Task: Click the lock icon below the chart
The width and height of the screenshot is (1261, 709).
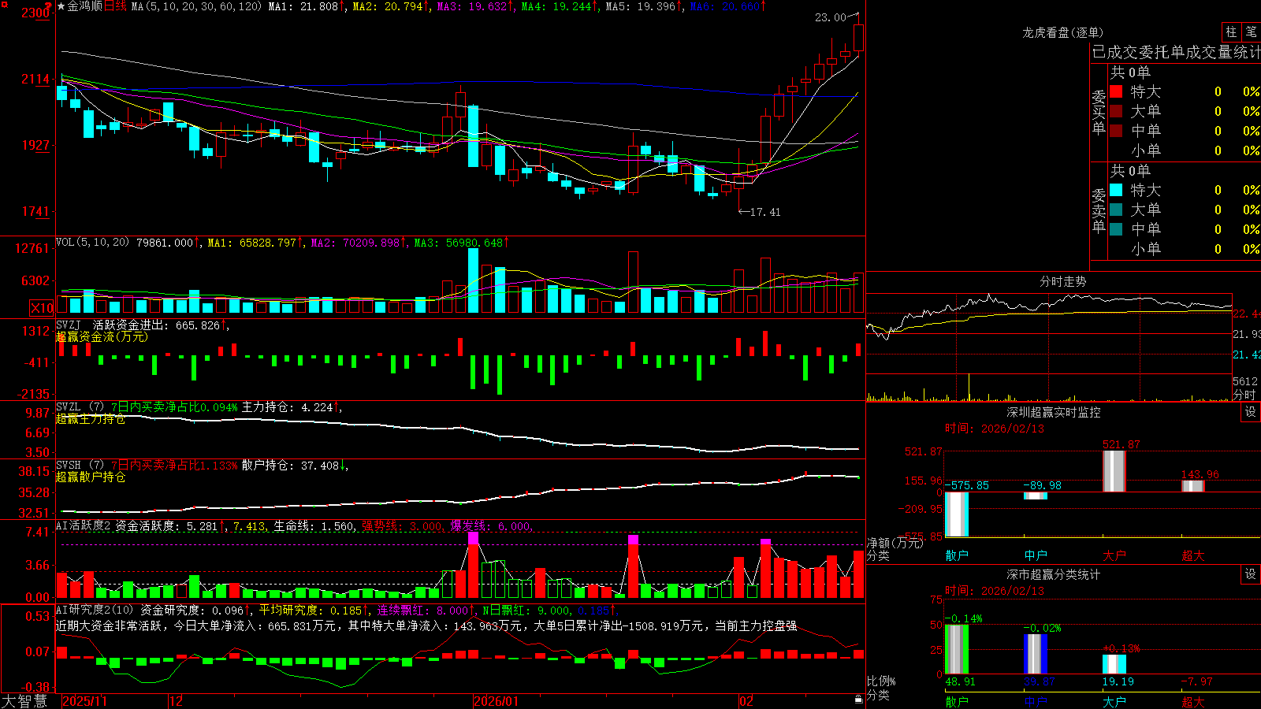Action: click(x=858, y=699)
